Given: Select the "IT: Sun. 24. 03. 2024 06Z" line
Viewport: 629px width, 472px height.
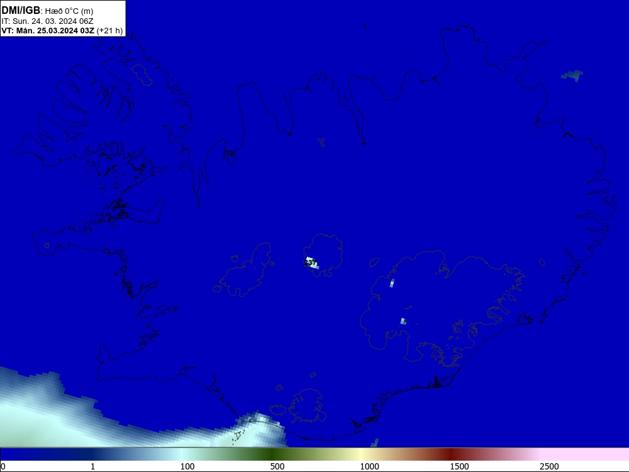Looking at the screenshot, I should click(47, 21).
